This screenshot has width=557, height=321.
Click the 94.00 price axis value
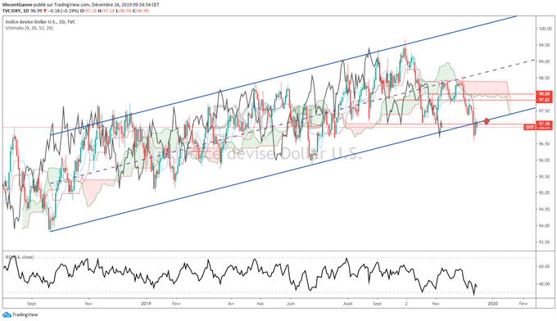[x=545, y=225]
